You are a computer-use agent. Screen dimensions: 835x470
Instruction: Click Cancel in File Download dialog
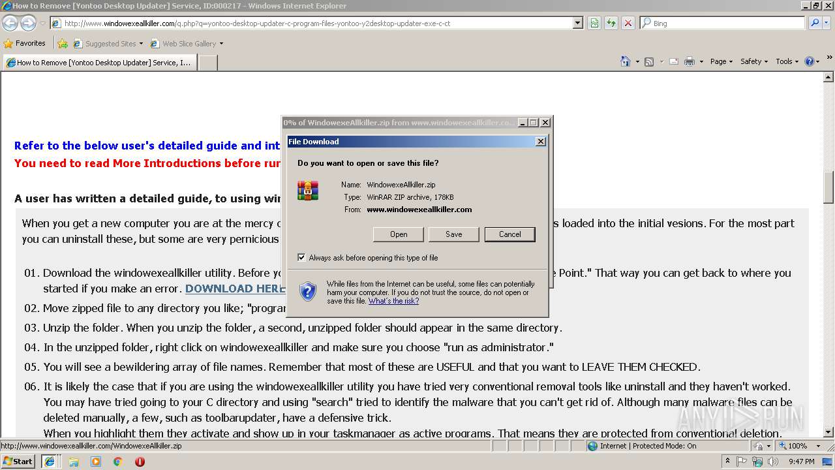click(510, 234)
